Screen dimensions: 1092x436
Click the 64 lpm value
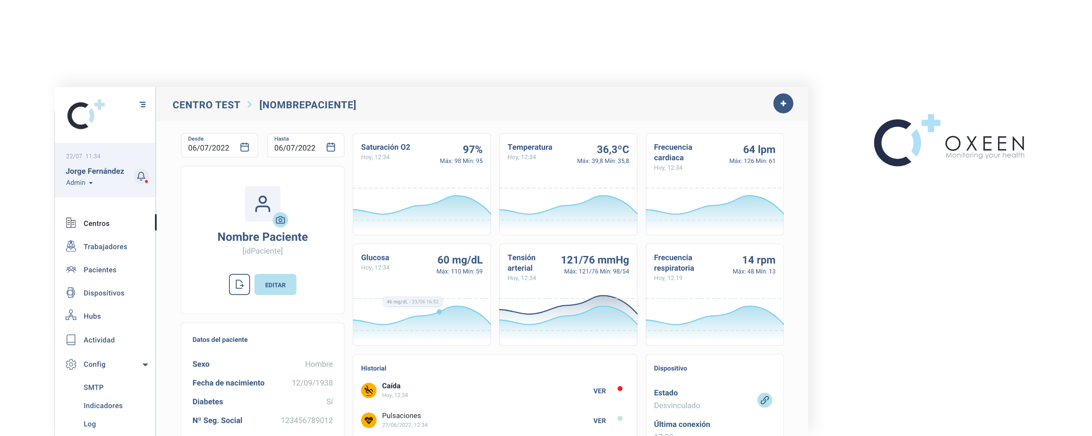[x=759, y=149]
